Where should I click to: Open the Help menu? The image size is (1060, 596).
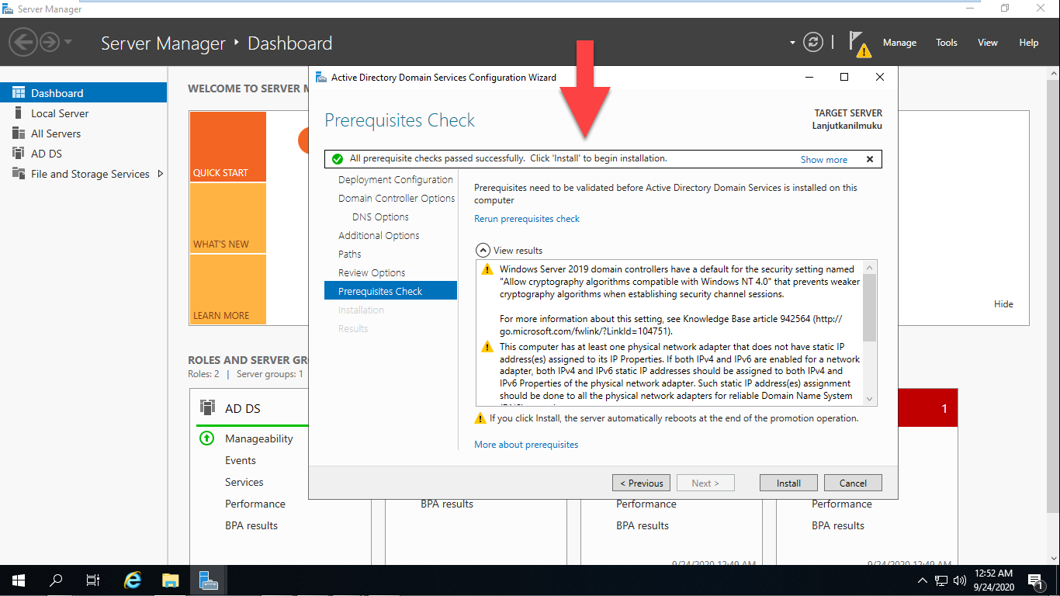point(1029,43)
